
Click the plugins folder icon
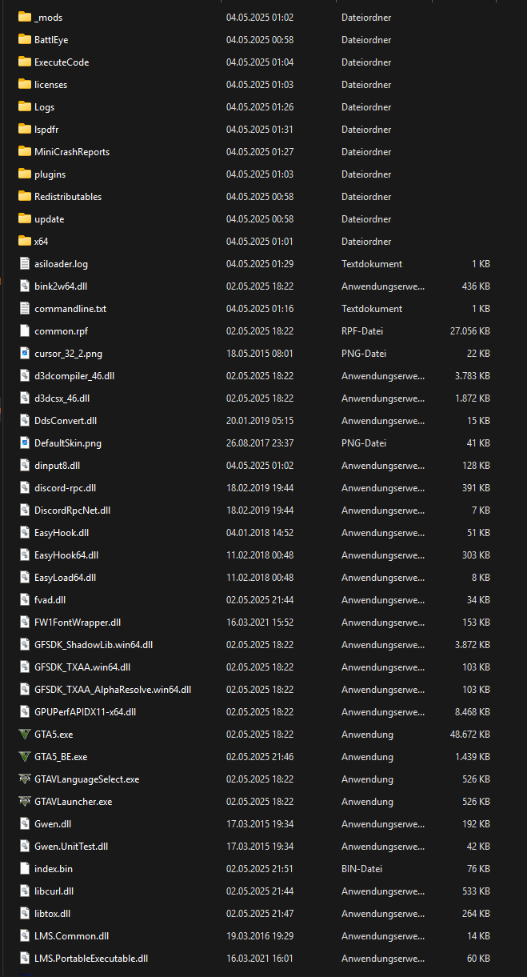[x=24, y=174]
